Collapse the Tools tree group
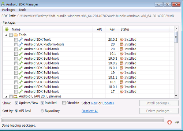The height and width of the screenshot is (131, 183). tap(6, 35)
